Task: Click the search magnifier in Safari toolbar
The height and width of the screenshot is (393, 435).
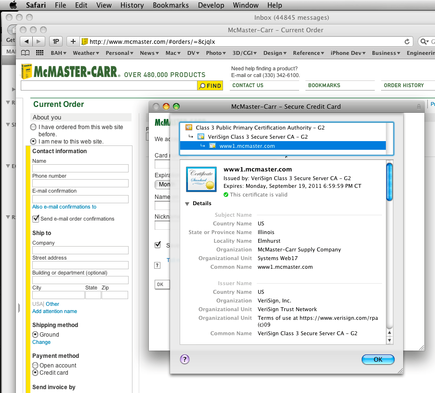Action: click(424, 41)
